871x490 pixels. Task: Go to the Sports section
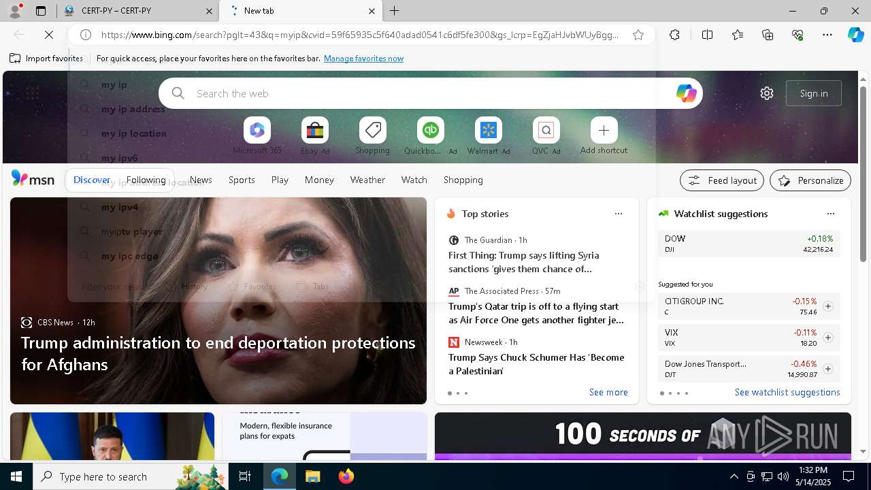coord(242,180)
